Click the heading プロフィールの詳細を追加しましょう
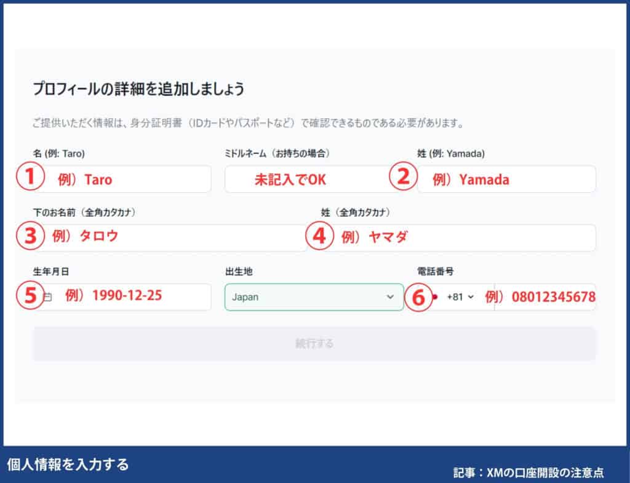Image resolution: width=630 pixels, height=483 pixels. tap(138, 89)
